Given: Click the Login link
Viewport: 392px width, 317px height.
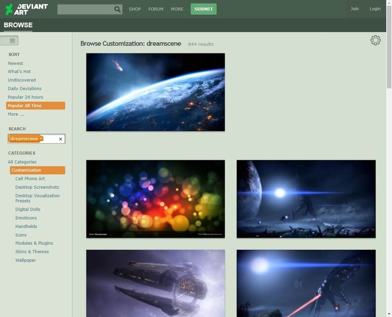Looking at the screenshot, I should coord(375,9).
